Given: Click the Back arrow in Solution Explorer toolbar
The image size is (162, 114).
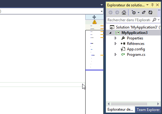Looking at the screenshot, I should pyautogui.click(x=111, y=12).
